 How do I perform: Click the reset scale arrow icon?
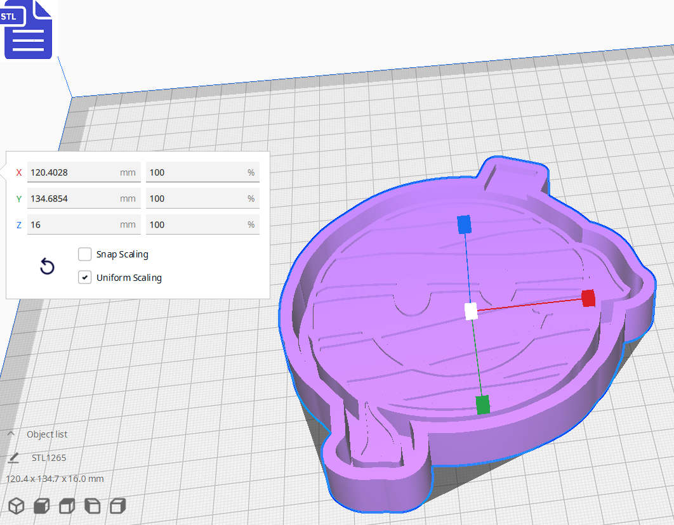[46, 266]
